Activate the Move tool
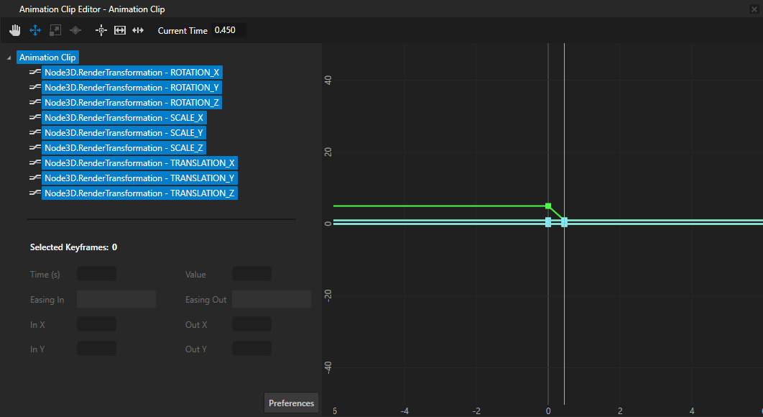 pos(34,30)
